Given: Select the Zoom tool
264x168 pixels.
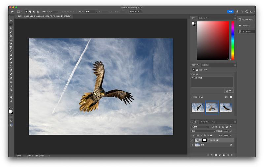Looking at the screenshot, I should pos(11,101).
